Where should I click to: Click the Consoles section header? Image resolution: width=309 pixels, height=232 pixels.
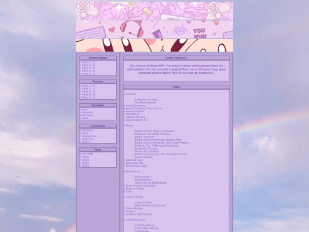point(98,105)
